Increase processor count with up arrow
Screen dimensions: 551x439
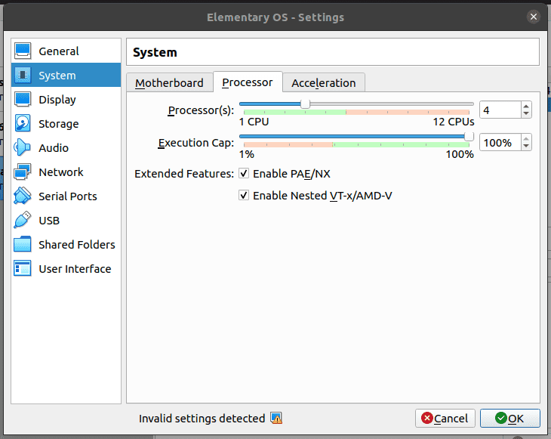(526, 107)
